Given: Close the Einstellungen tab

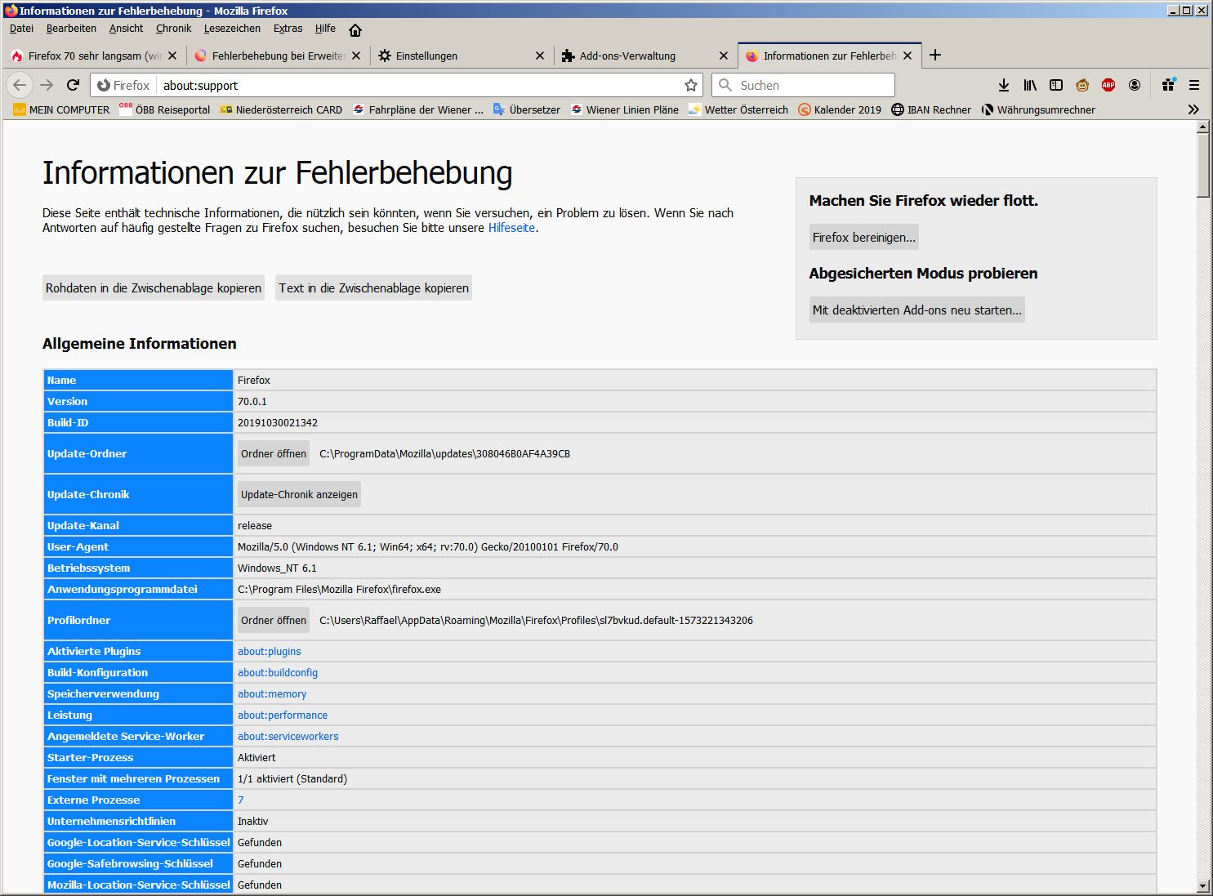Looking at the screenshot, I should [x=539, y=56].
